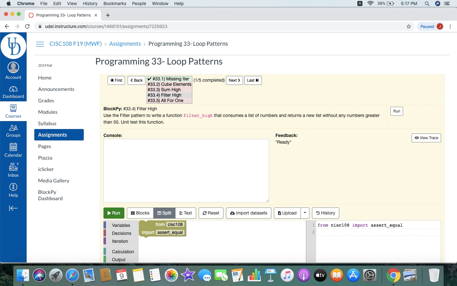This screenshot has height=286, width=457.
Task: Switch editor to Text view
Action: (x=186, y=213)
